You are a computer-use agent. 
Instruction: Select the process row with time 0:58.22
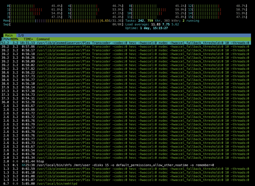[125, 73]
